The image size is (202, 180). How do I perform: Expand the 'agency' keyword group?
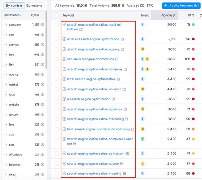6,74
